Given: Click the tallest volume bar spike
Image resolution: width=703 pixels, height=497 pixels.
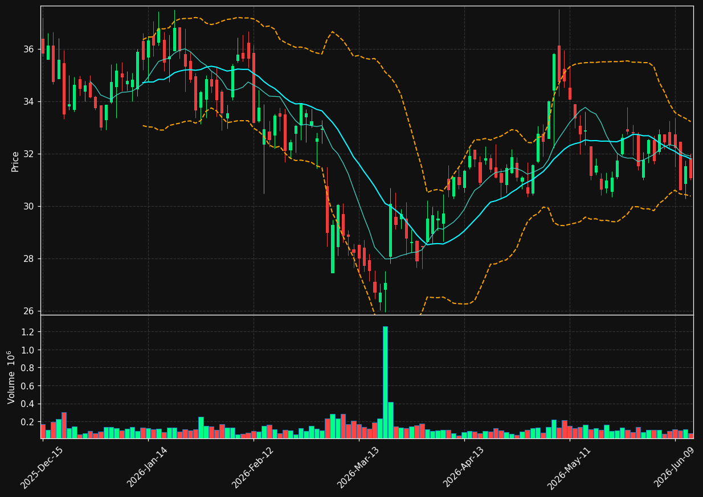Looking at the screenshot, I should click(x=385, y=382).
